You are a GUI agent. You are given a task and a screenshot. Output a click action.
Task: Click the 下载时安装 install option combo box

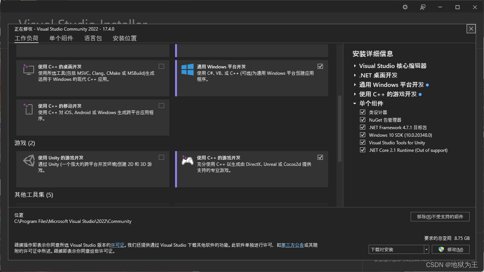tap(399, 249)
